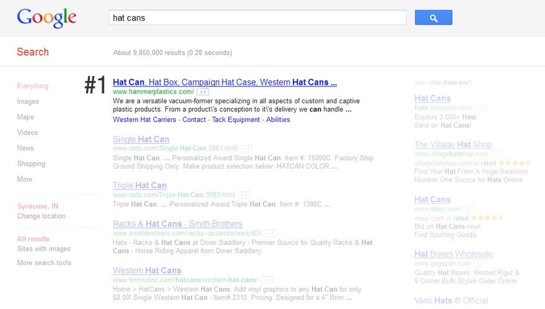
Task: Open Racks & Hat Cans - Smith Brothers result
Action: click(x=178, y=224)
